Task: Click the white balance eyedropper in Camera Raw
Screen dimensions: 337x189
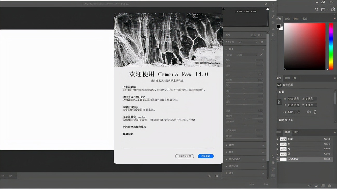Action: point(261,55)
